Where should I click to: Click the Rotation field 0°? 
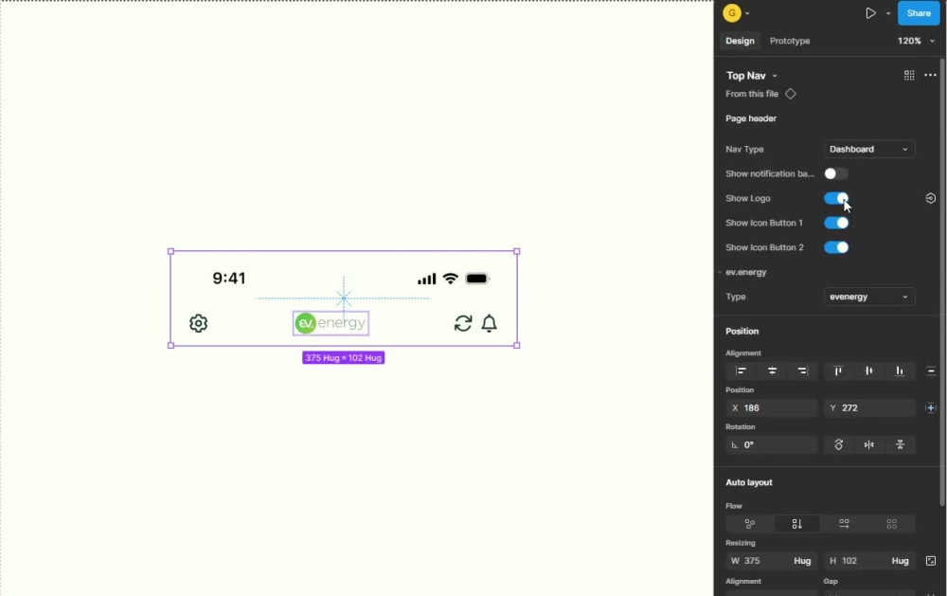coord(772,445)
